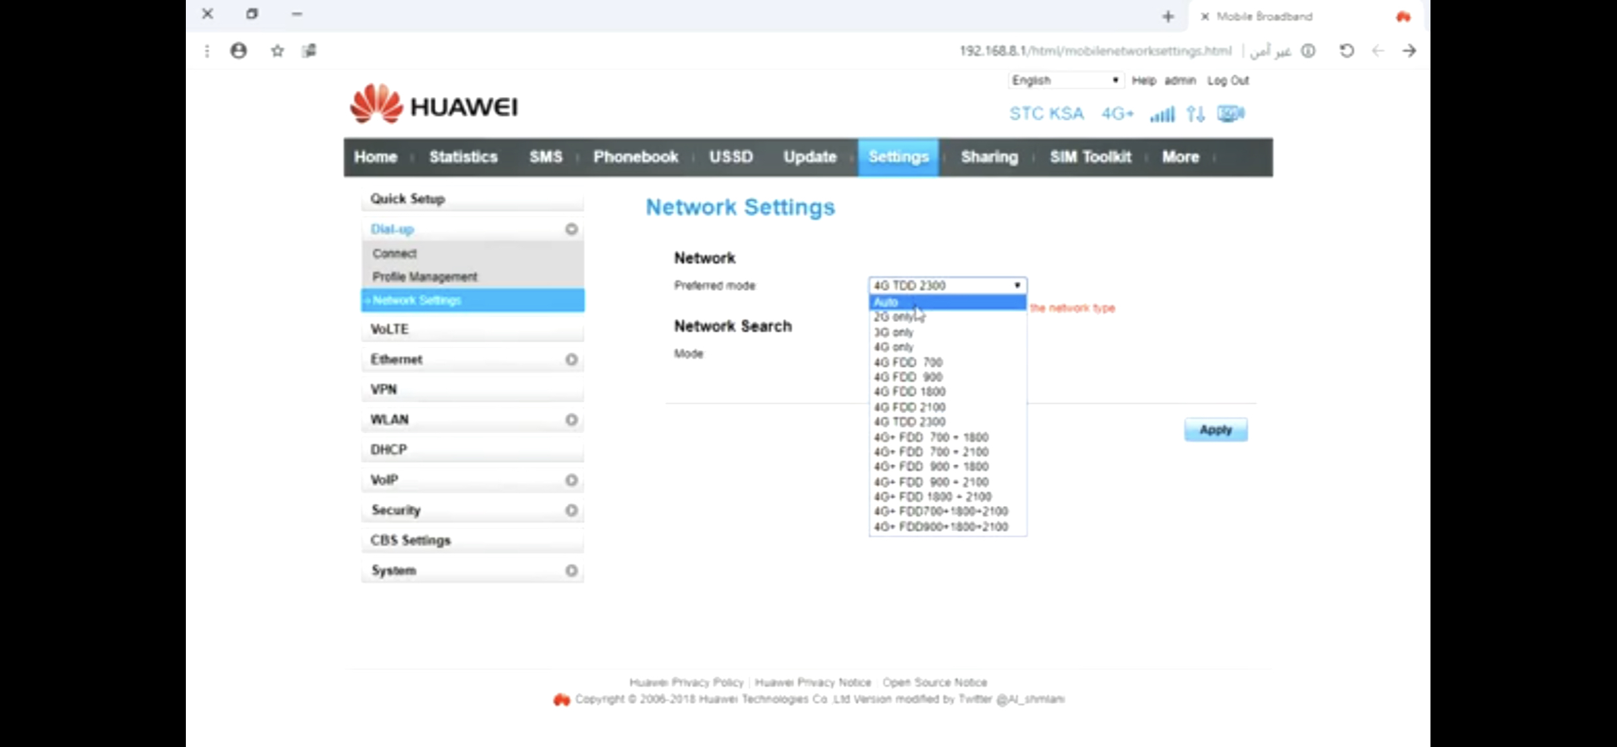Click the data traffic arrows icon

coord(1195,114)
